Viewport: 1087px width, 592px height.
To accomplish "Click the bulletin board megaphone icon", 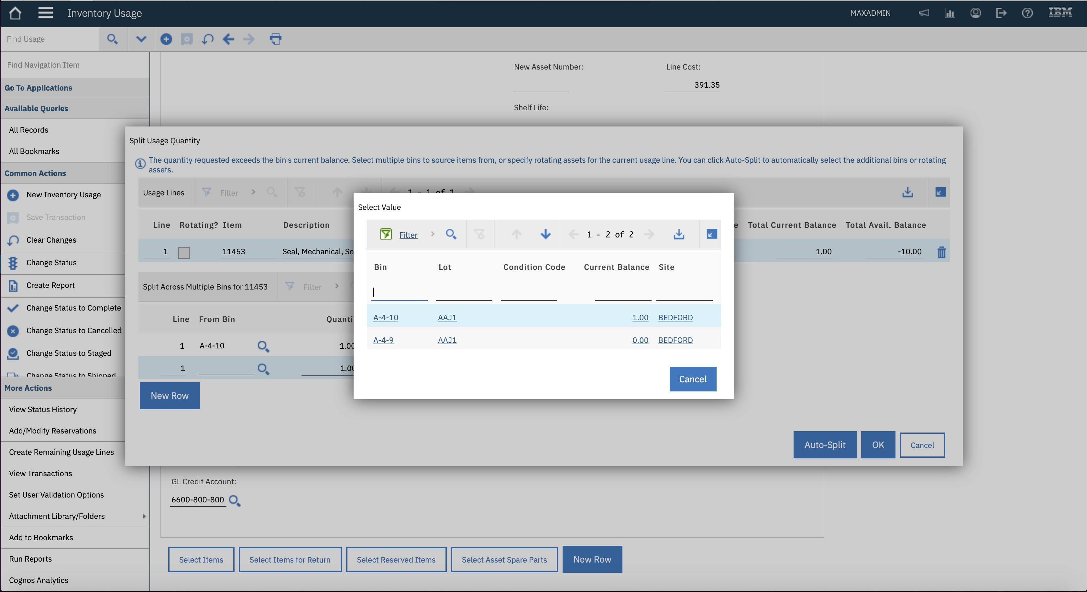I will tap(924, 13).
